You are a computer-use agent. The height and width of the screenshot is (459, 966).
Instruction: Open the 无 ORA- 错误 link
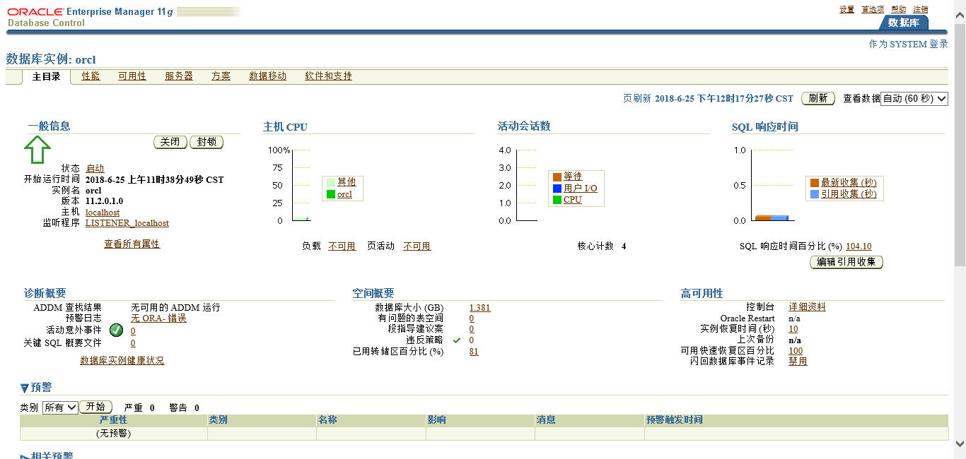[x=159, y=318]
